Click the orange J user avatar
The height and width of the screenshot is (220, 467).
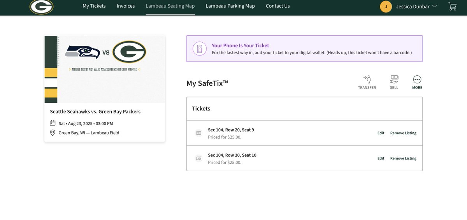click(386, 6)
